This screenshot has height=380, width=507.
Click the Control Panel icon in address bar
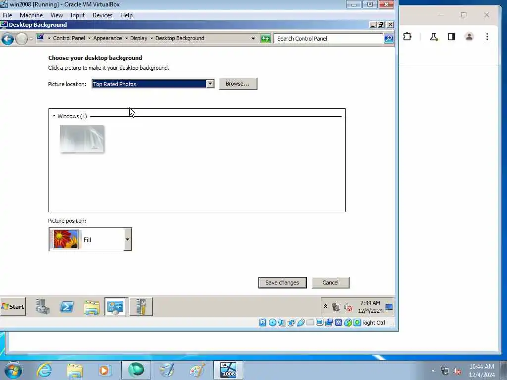[x=40, y=38]
